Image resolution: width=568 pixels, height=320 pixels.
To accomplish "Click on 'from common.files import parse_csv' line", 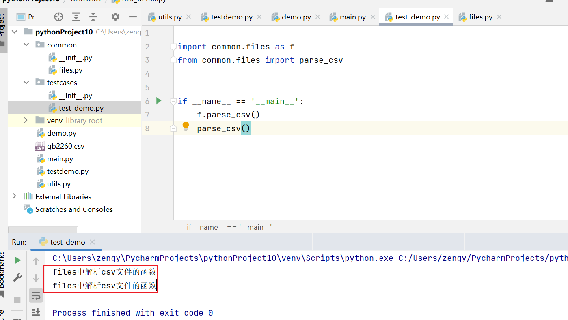I will [260, 60].
